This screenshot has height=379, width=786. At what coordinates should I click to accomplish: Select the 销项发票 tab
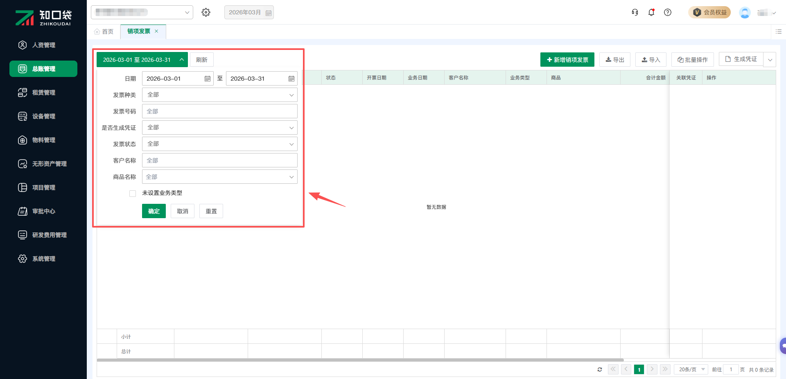[139, 31]
